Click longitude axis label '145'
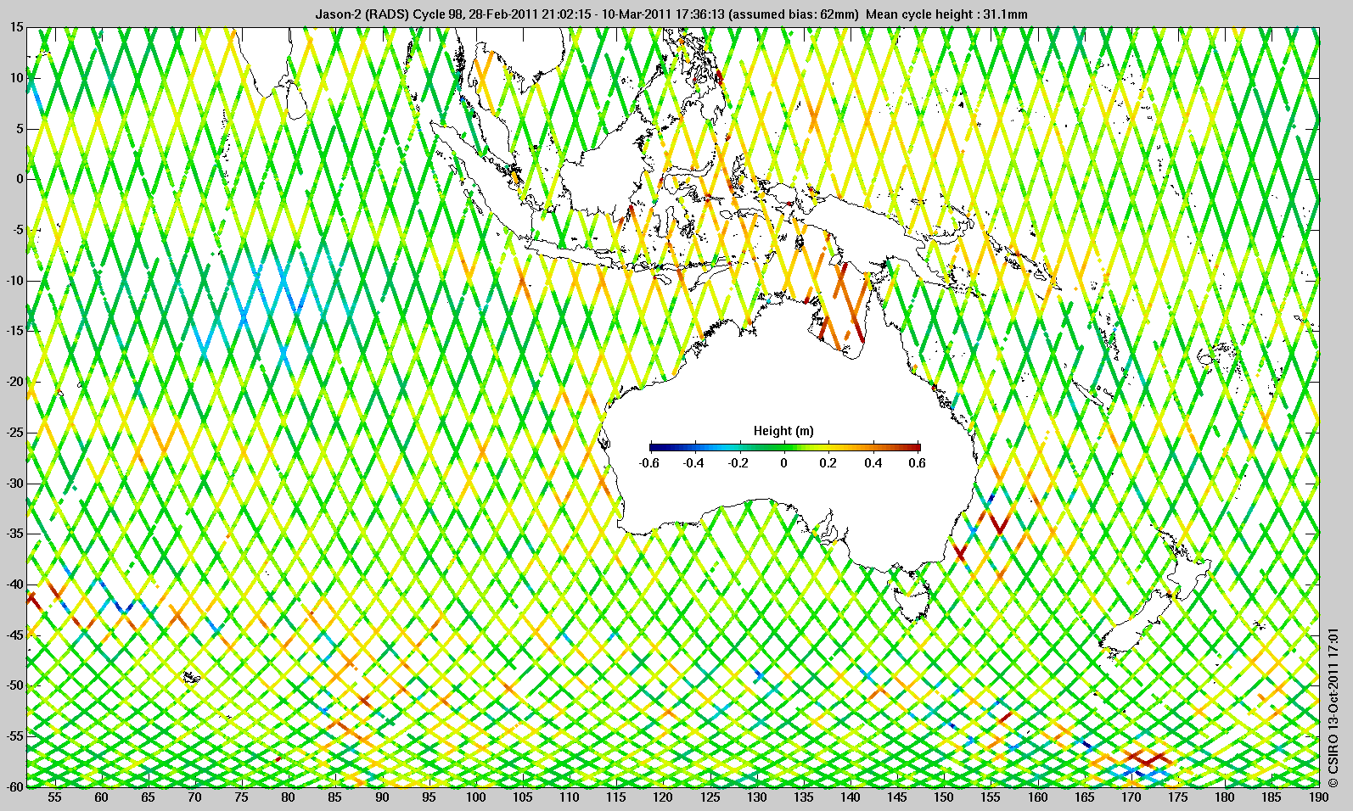The width and height of the screenshot is (1353, 811). coord(897,797)
